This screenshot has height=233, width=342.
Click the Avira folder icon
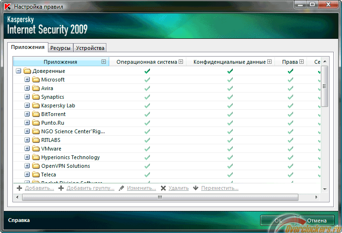click(x=36, y=88)
